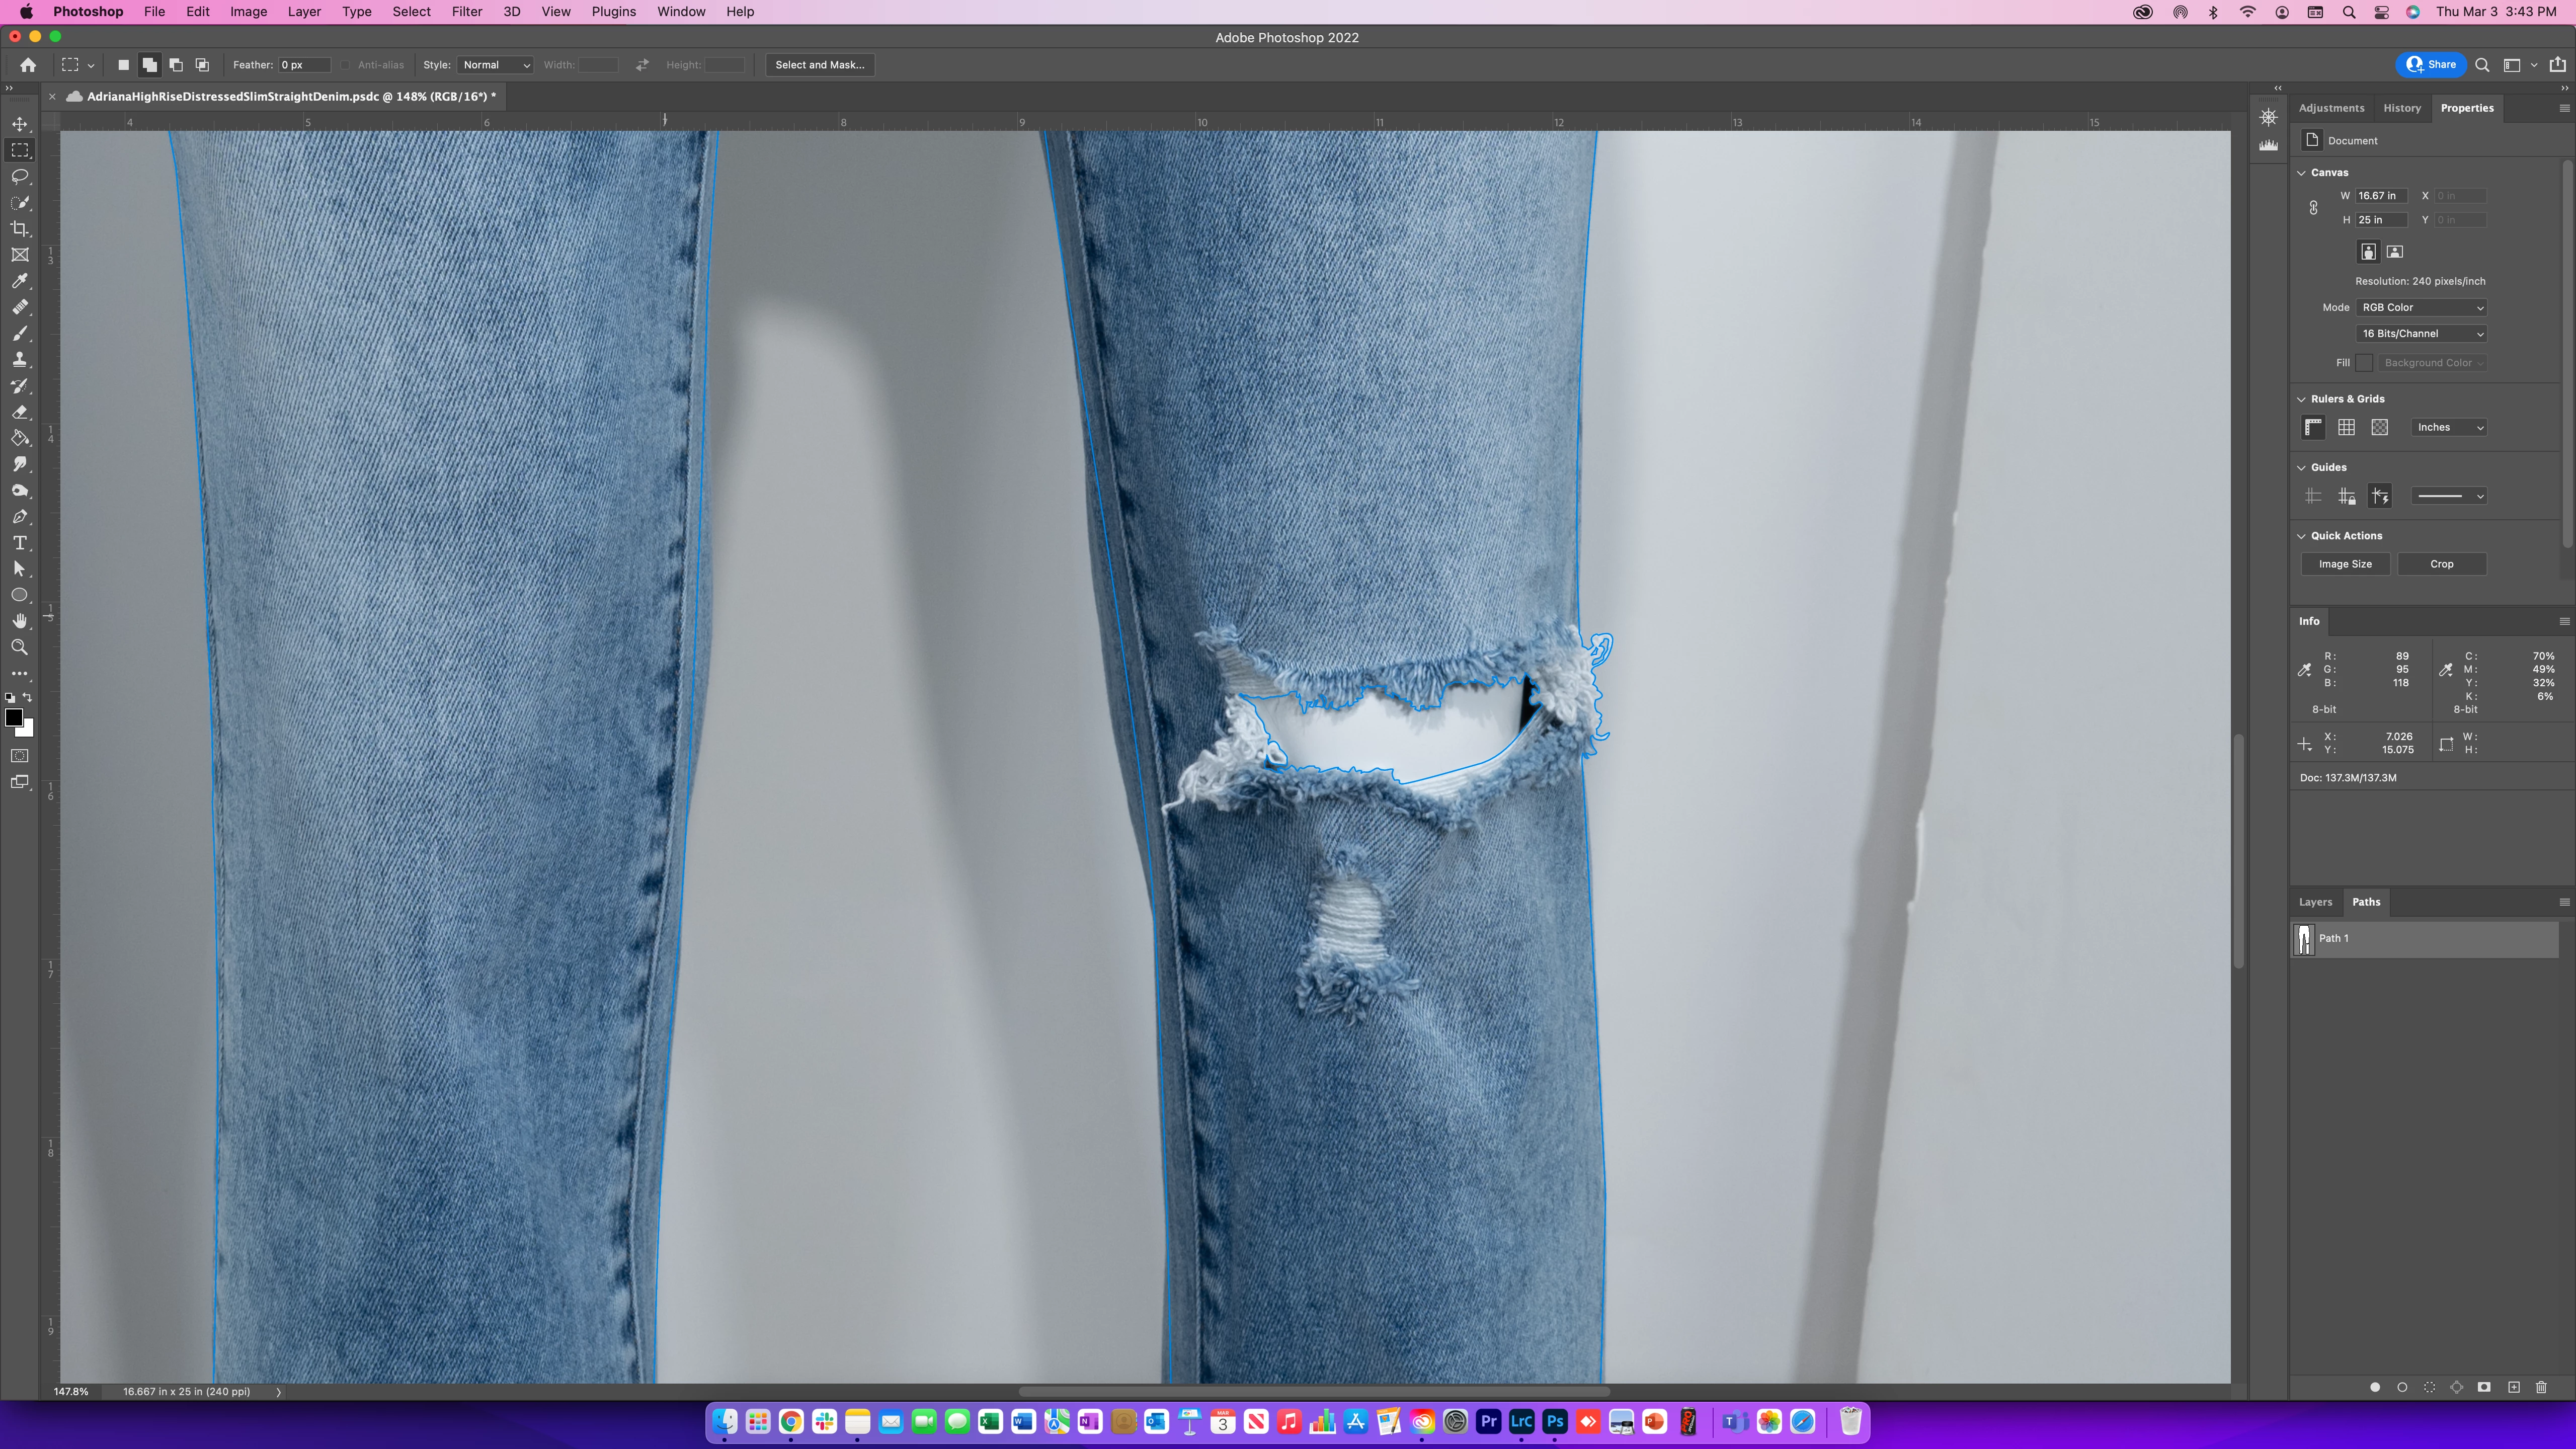Image resolution: width=2576 pixels, height=1449 pixels.
Task: Select the Lasso tool
Action: (x=20, y=176)
